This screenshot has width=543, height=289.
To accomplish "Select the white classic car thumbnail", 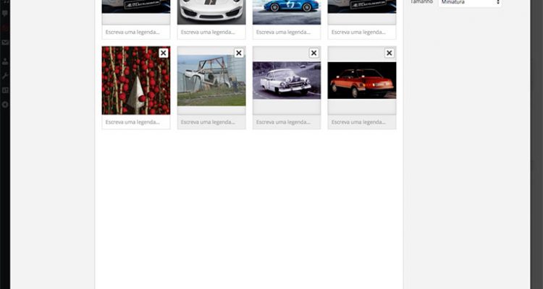I will pos(287,80).
